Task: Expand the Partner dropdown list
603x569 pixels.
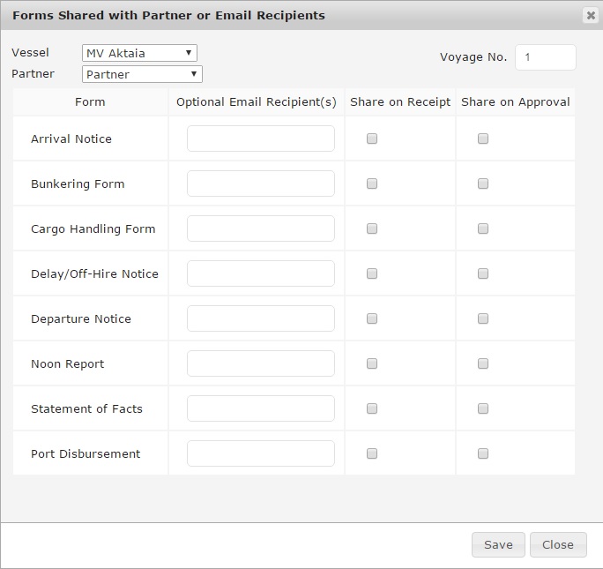Action: pos(142,74)
